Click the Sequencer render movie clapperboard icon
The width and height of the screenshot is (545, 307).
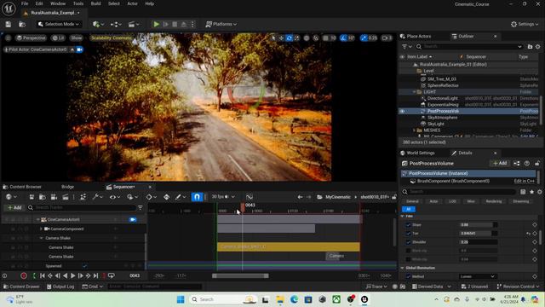click(x=66, y=197)
